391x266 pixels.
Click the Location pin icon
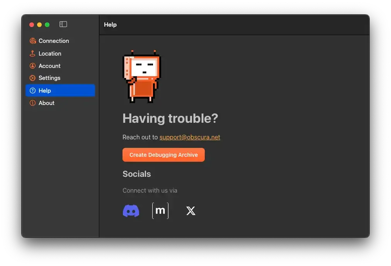33,54
